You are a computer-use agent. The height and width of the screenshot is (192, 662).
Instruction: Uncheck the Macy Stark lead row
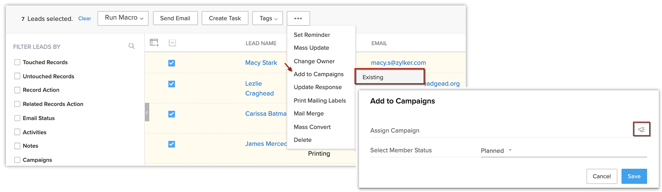point(172,63)
